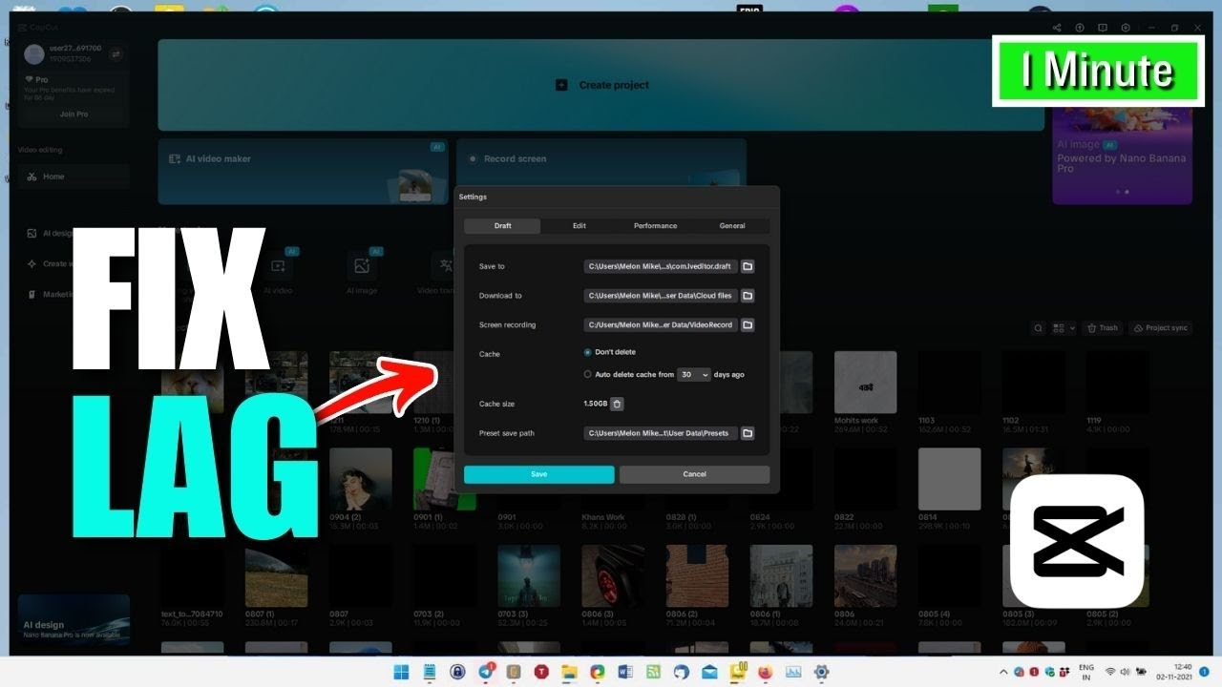1222x687 pixels.
Task: Open the 0904 (2) project thumbnail
Action: click(x=361, y=479)
